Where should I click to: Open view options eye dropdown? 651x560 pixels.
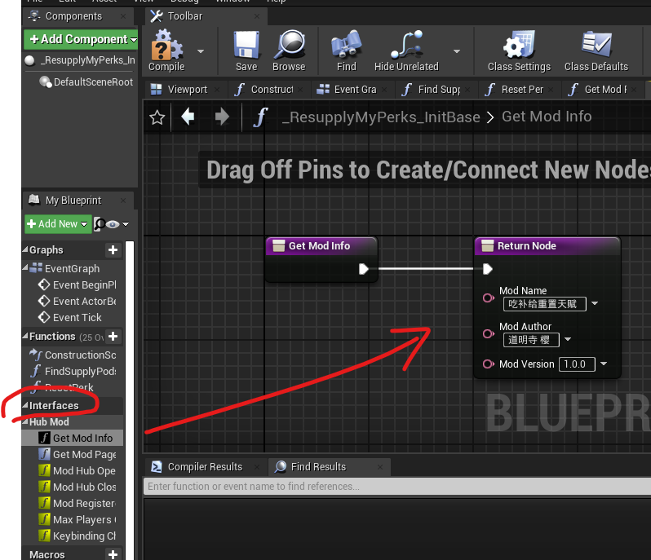pos(117,224)
